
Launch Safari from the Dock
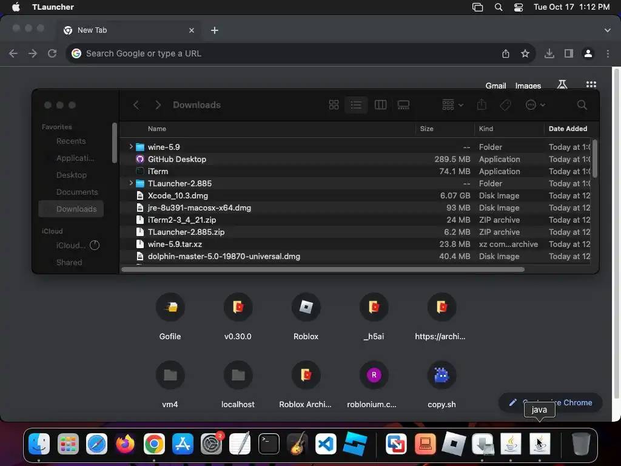pyautogui.click(x=96, y=444)
